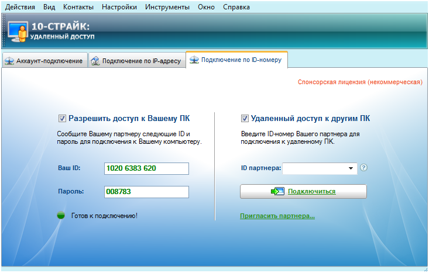
Task: Click the ID-номеру tab icon
Action: (x=194, y=60)
